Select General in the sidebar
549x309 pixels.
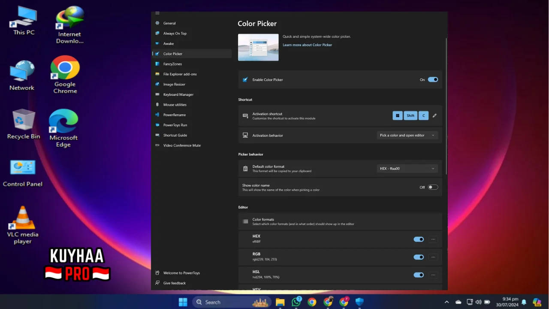click(x=169, y=23)
